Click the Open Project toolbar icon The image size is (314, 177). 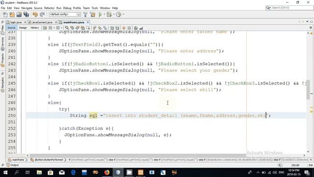point(19,14)
